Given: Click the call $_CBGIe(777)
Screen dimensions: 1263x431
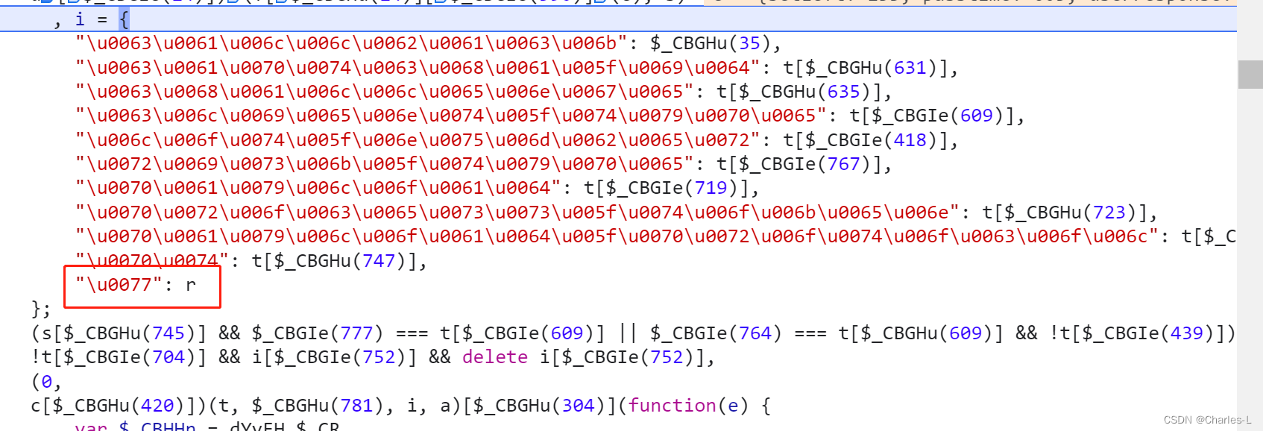Looking at the screenshot, I should click(317, 333).
